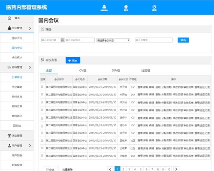214x171 pixels.
Task: Click the 批量删除 bulk delete button
Action: tap(67, 170)
